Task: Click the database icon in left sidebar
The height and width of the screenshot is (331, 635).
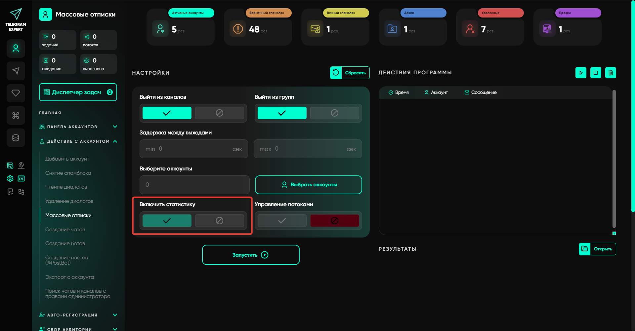Action: pyautogui.click(x=16, y=138)
